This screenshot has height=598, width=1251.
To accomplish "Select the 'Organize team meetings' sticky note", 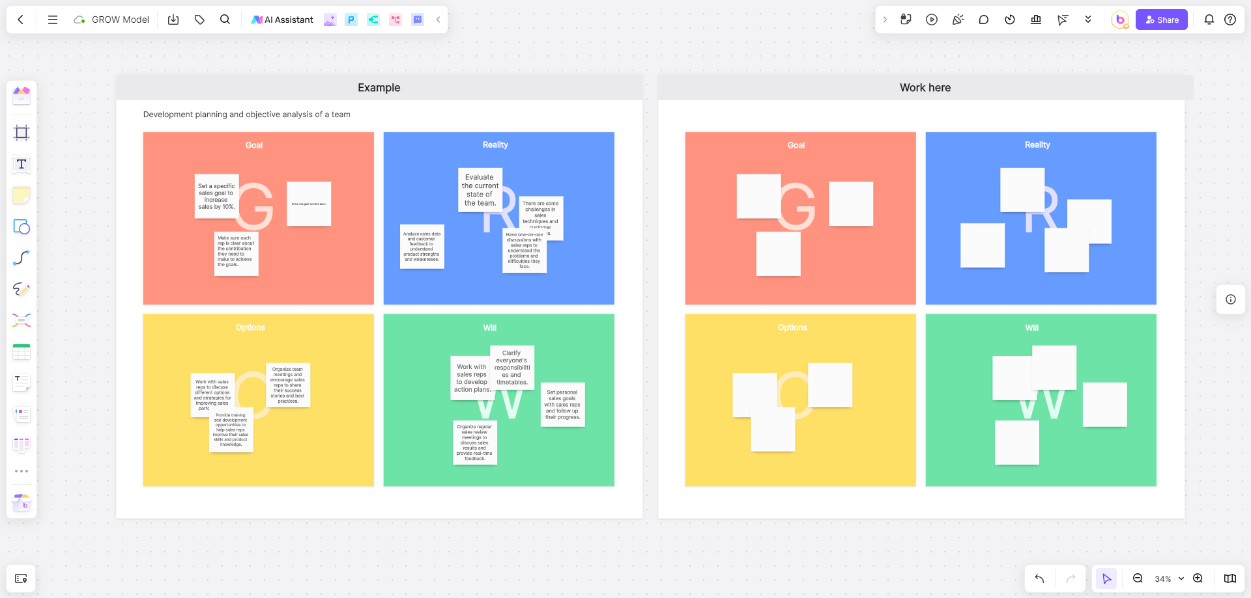I will click(288, 385).
